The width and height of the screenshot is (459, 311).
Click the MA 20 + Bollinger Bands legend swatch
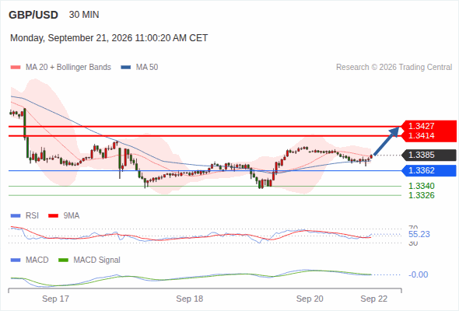(x=16, y=68)
